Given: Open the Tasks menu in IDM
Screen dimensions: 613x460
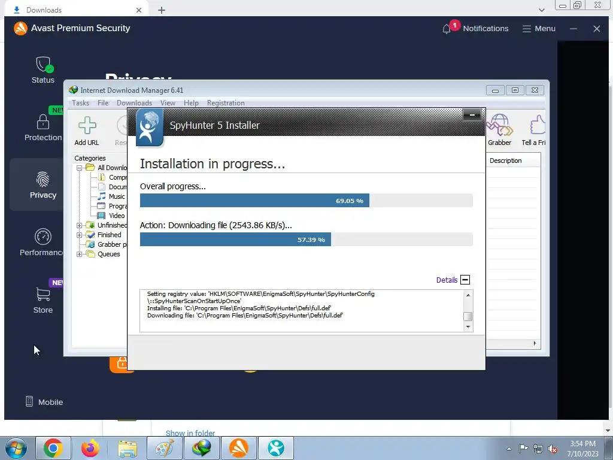Looking at the screenshot, I should pos(81,103).
